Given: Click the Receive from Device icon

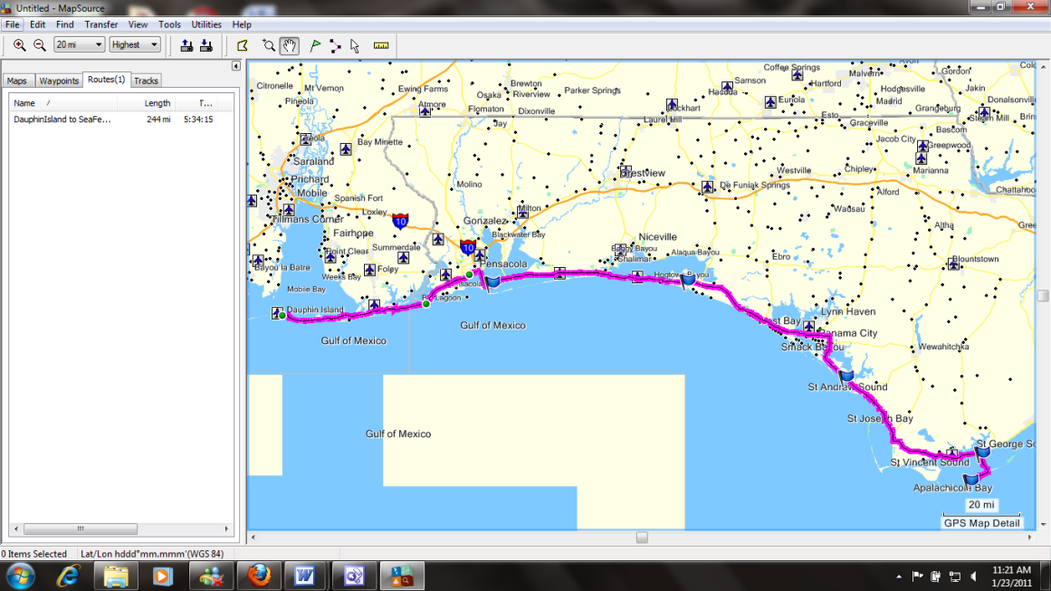Looking at the screenshot, I should (x=206, y=45).
